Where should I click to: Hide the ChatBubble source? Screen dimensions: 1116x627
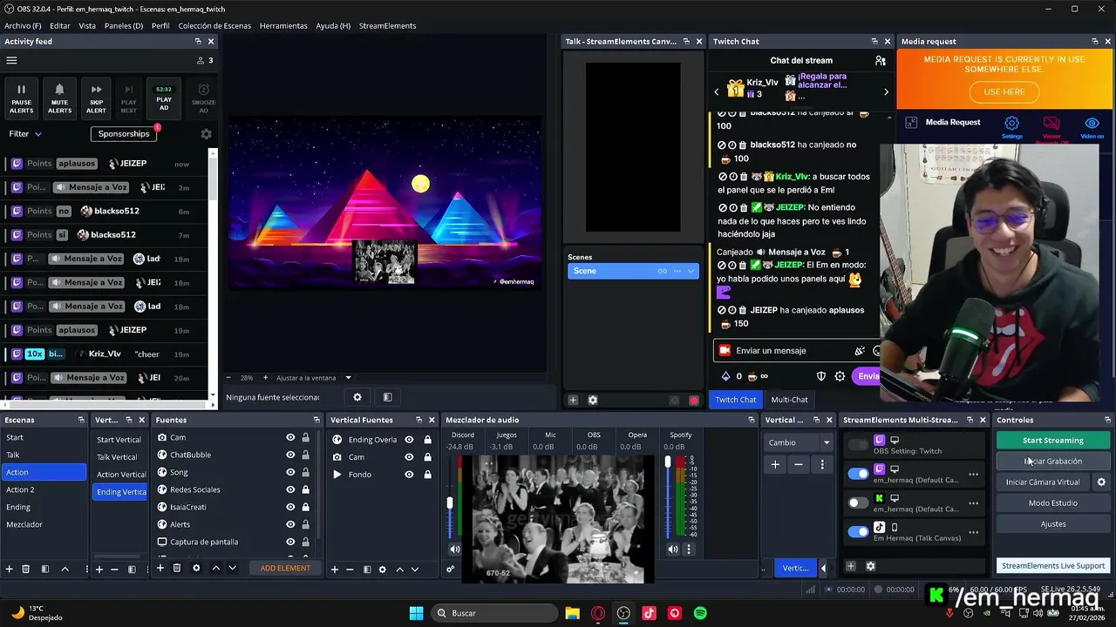click(290, 455)
